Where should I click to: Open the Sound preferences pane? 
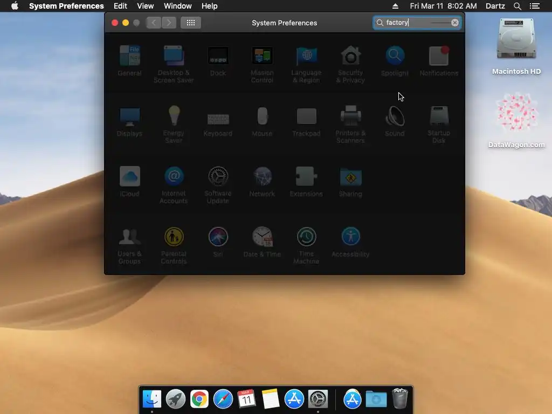click(395, 121)
